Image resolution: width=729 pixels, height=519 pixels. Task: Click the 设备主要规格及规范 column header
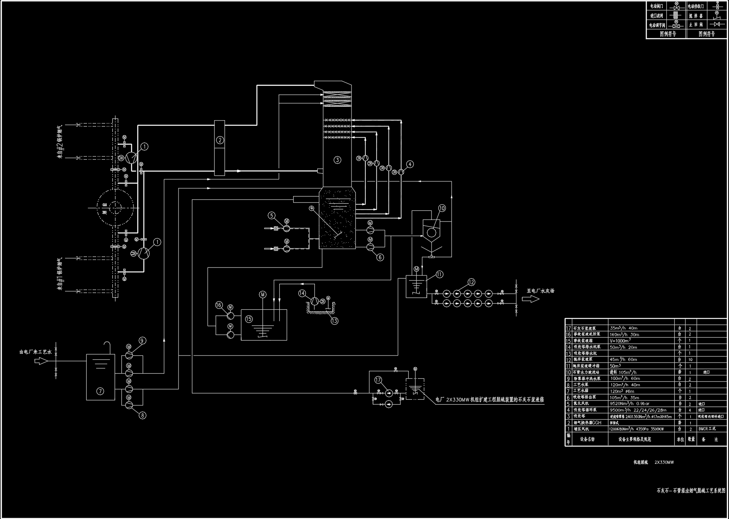634,439
